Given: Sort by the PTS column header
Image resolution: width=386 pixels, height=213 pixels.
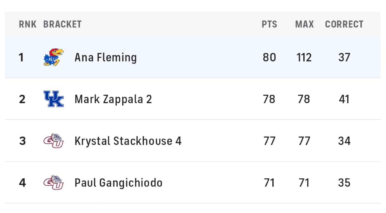Looking at the screenshot, I should click(269, 24).
